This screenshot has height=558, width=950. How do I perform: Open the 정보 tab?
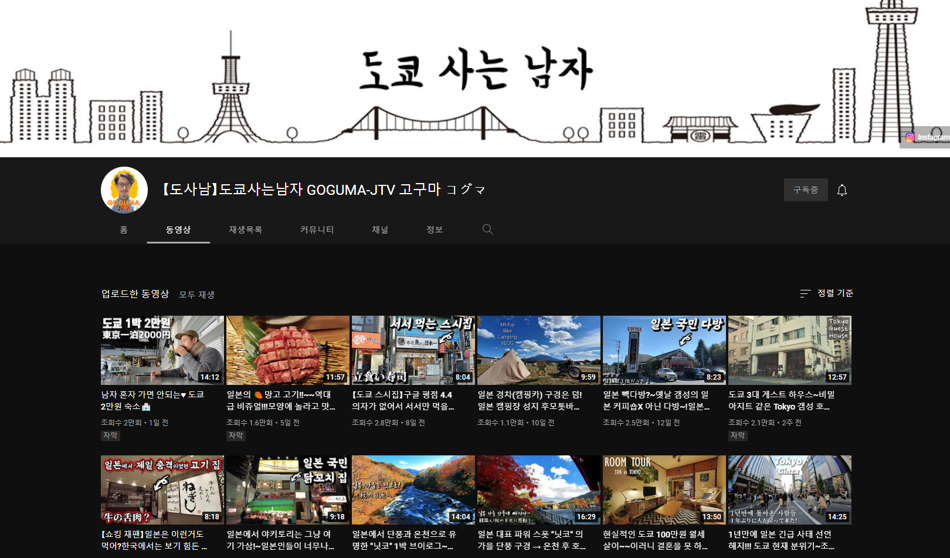click(x=435, y=229)
